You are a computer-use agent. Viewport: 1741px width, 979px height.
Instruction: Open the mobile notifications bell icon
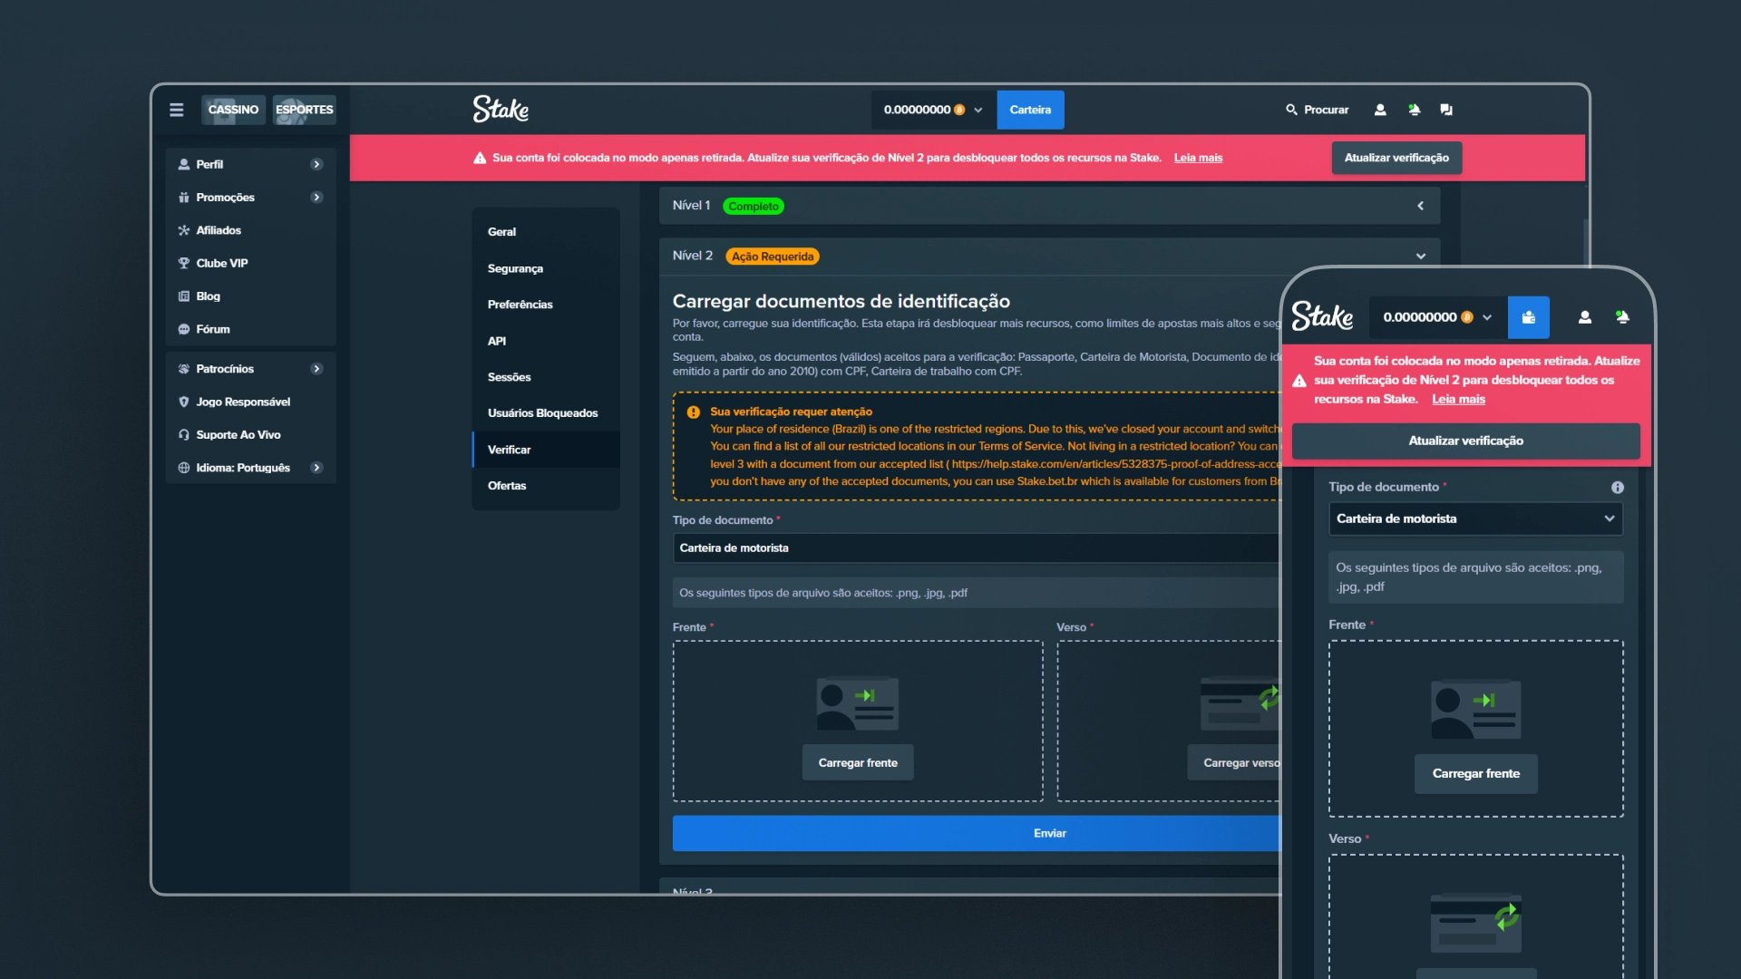tap(1622, 317)
